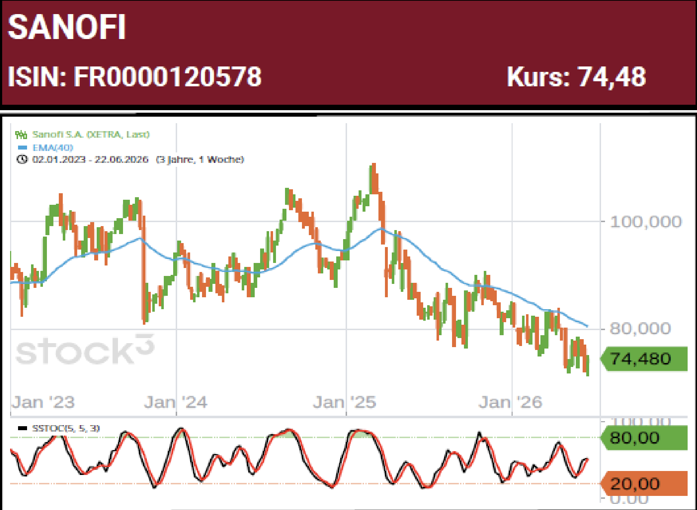Click the "100,000" price axis label

click(x=646, y=221)
